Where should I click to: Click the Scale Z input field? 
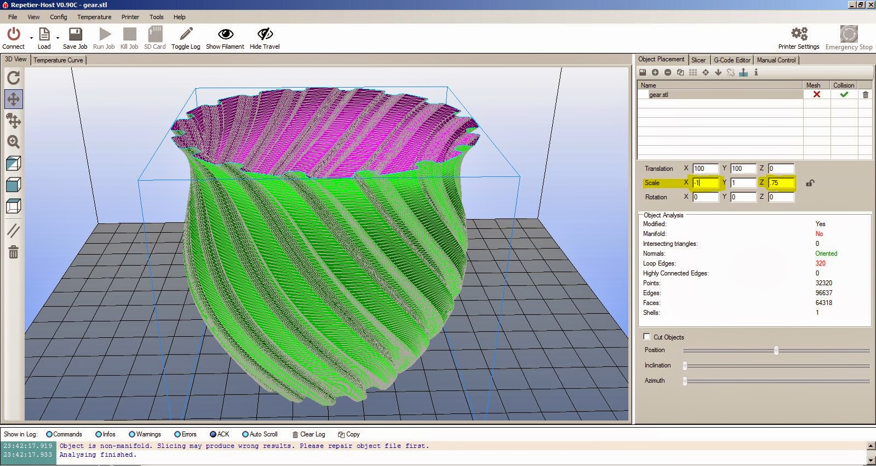pyautogui.click(x=781, y=183)
